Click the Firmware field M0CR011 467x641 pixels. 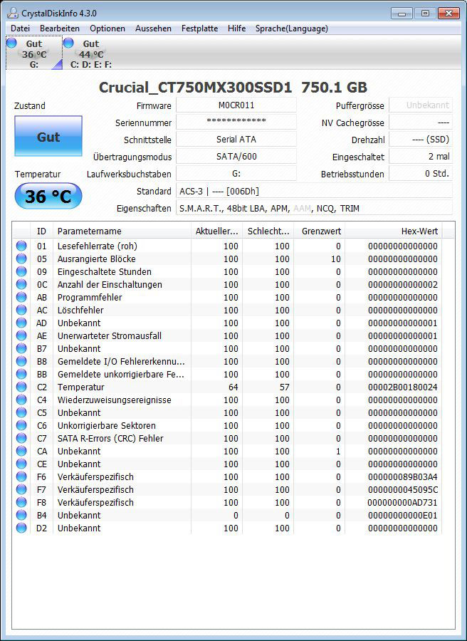(236, 105)
